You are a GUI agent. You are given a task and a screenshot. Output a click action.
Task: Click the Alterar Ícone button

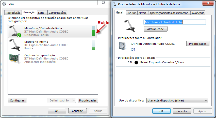click(156, 29)
